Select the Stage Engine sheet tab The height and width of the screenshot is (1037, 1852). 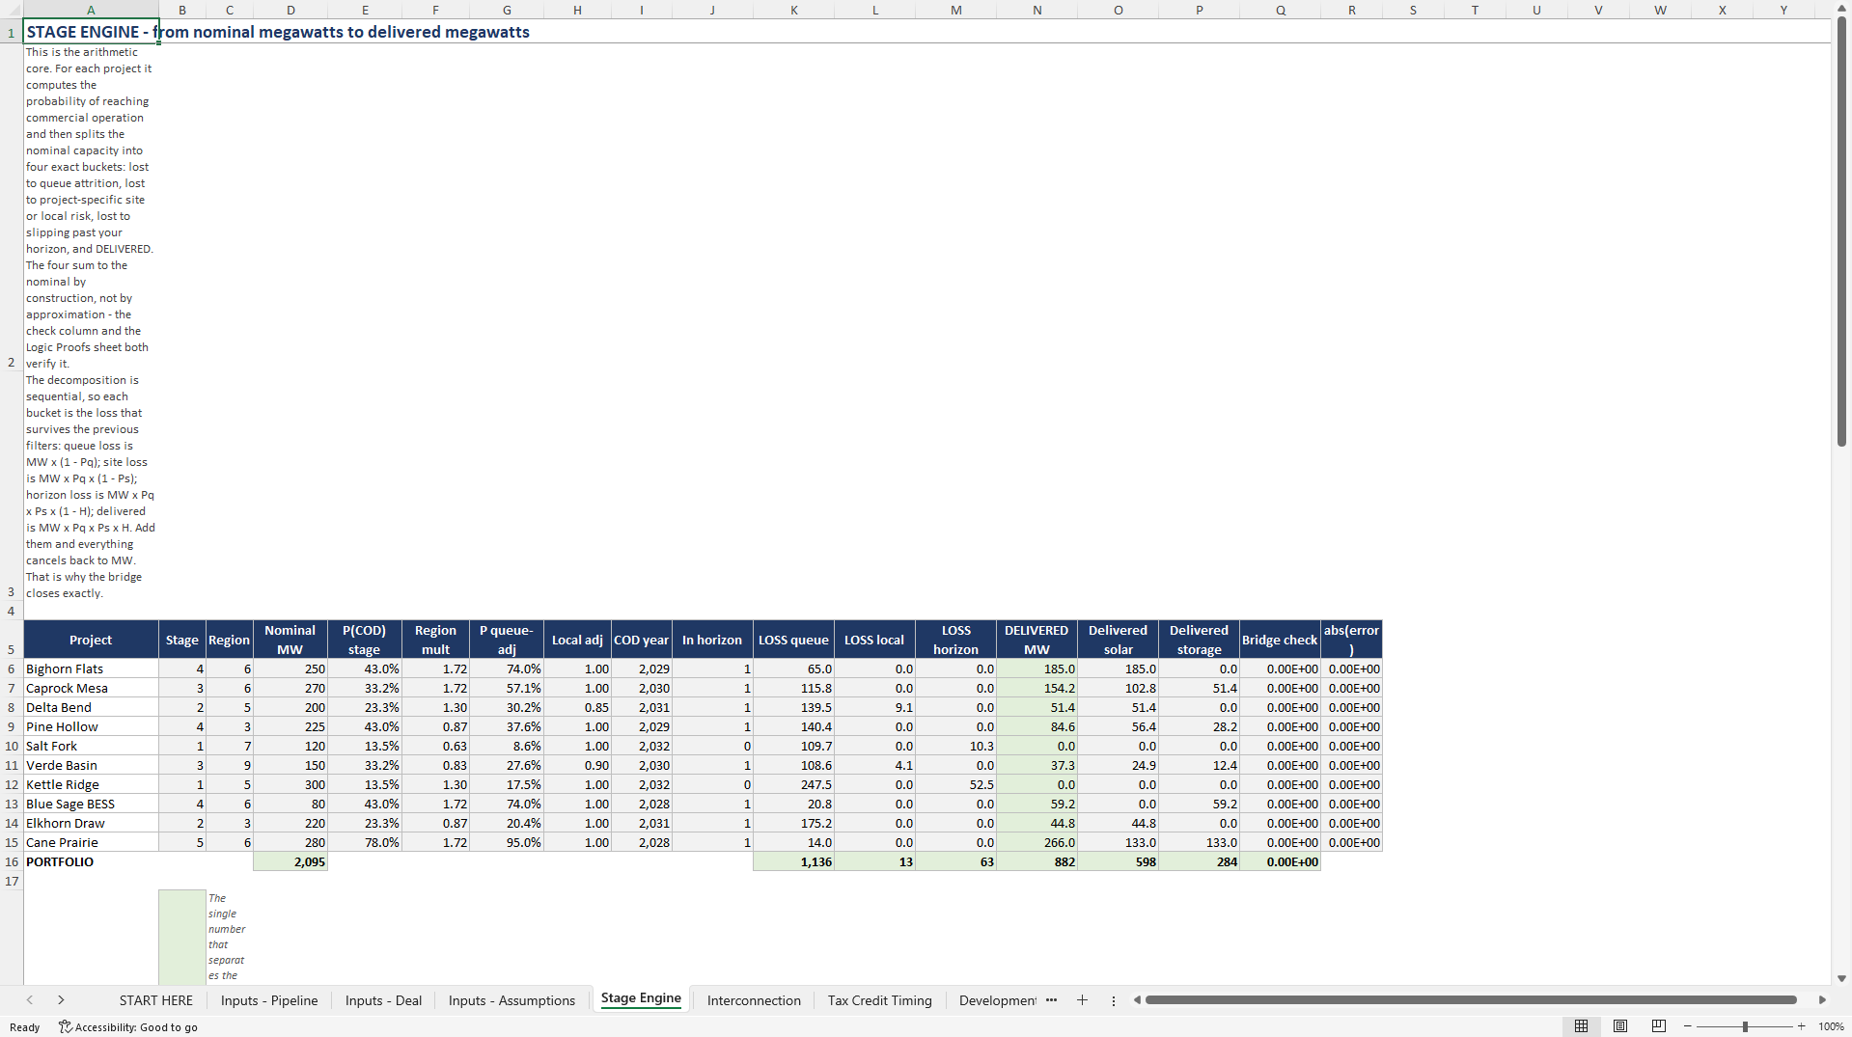point(641,999)
